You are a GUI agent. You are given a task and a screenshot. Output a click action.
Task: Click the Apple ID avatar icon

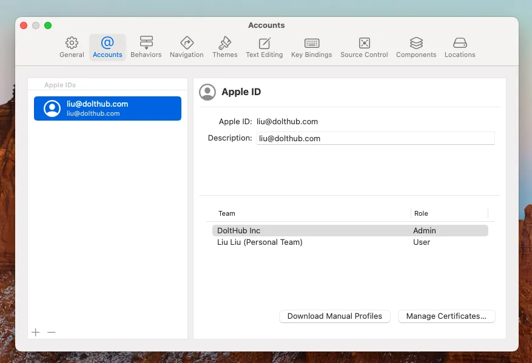pyautogui.click(x=207, y=92)
